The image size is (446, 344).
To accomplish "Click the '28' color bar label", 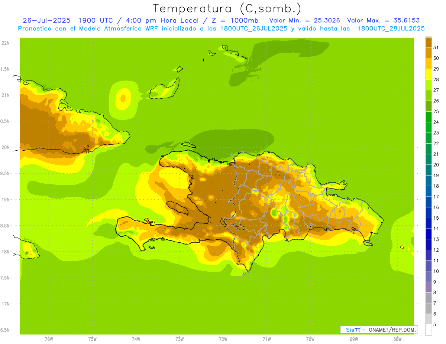I will click(436, 79).
